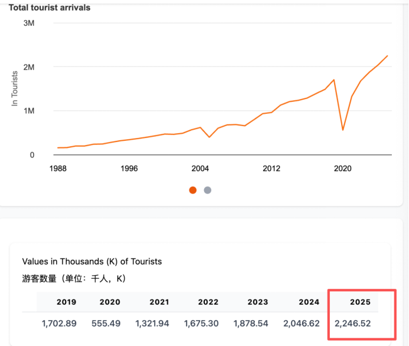Image resolution: width=409 pixels, height=346 pixels.
Task: Click the 3M y-axis label
Action: pyautogui.click(x=29, y=23)
